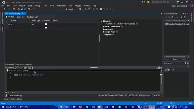The image size is (194, 109).
Task: Open the 100 % zoom dropdown
Action: pos(12,93)
